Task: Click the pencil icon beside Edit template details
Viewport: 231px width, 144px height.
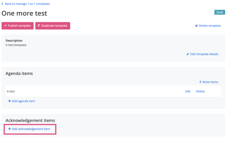Action: click(188, 54)
